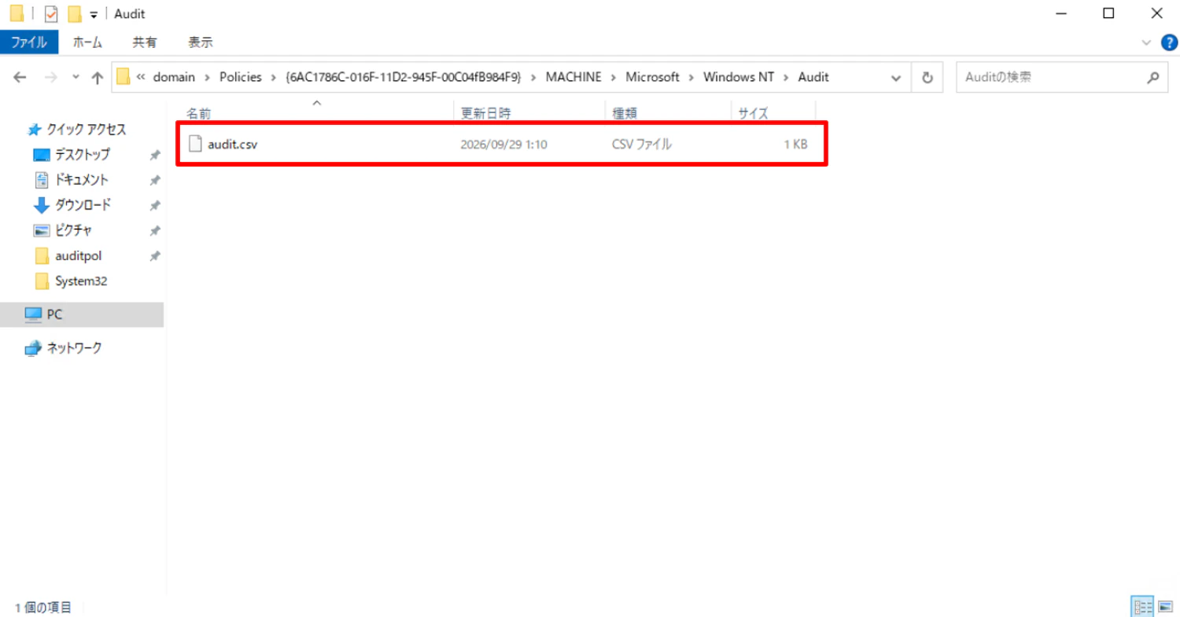The image size is (1180, 617).
Task: Click the blue download arrow icon
Action: tap(41, 205)
